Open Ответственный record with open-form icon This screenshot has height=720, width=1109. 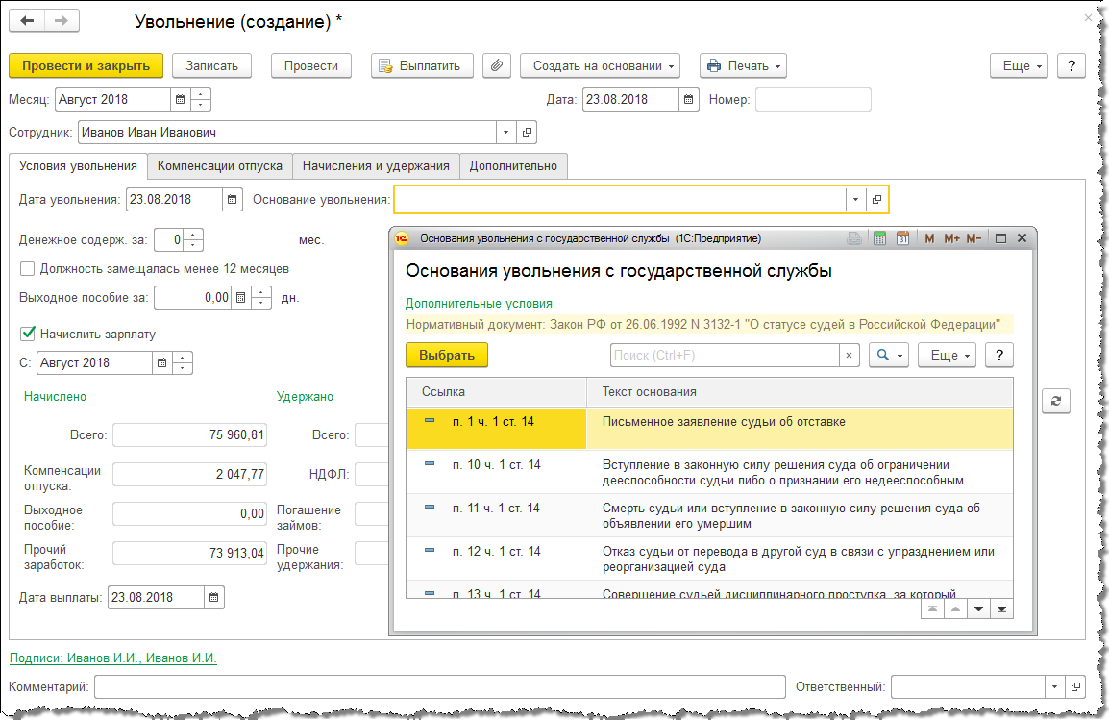[x=1075, y=686]
